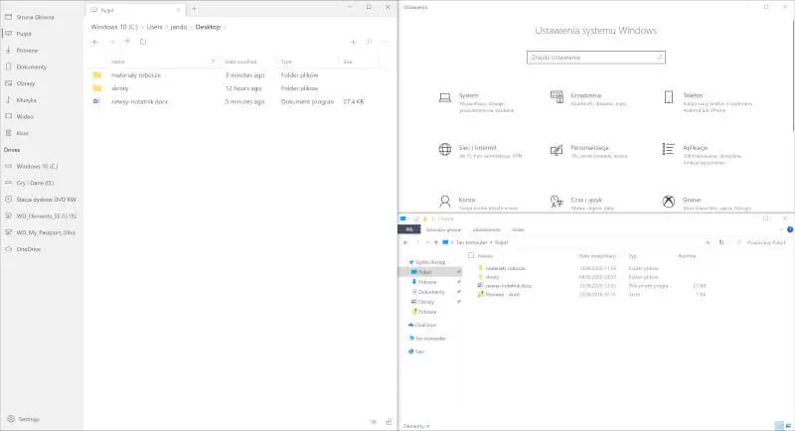Open Widok ribbon tab in Explorer
795x431 pixels.
pyautogui.click(x=518, y=230)
